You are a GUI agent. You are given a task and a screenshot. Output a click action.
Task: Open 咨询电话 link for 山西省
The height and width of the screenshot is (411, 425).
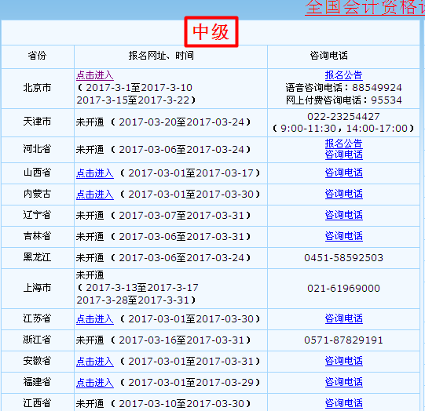[x=343, y=173]
